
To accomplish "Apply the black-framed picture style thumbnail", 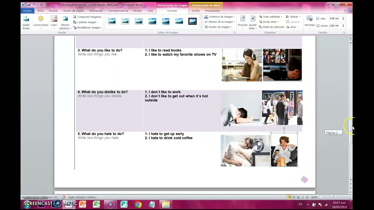I will point(193,21).
